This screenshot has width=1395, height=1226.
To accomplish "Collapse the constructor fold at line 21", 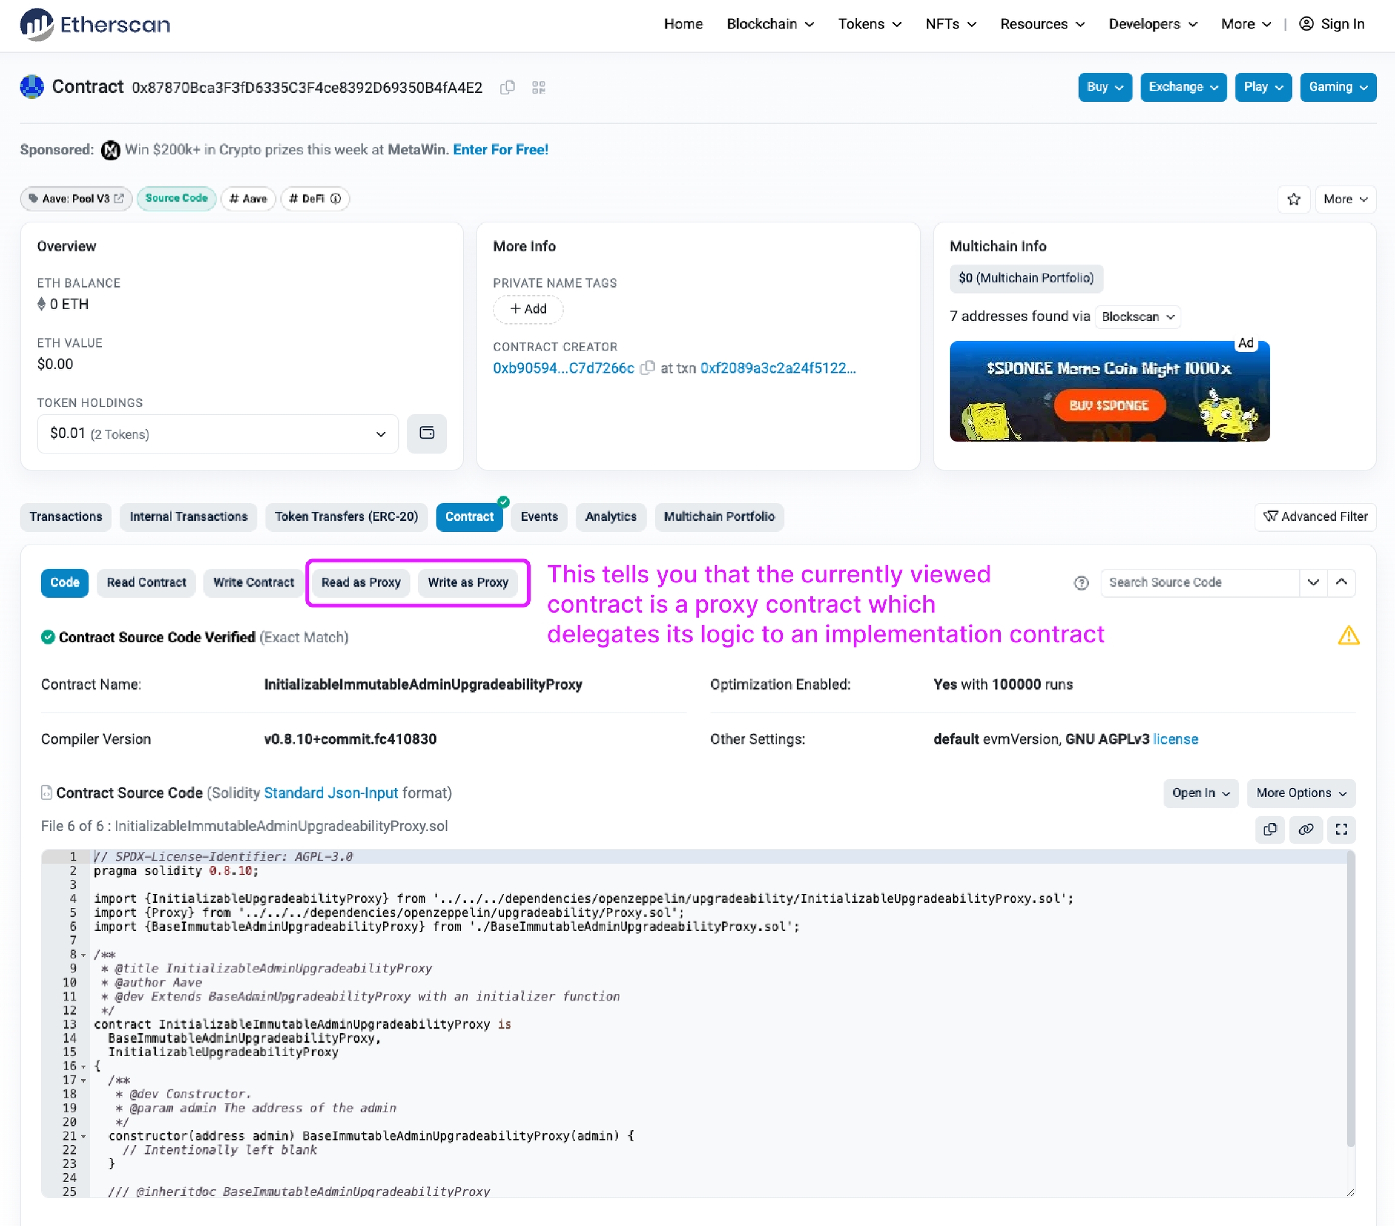I will point(84,1136).
